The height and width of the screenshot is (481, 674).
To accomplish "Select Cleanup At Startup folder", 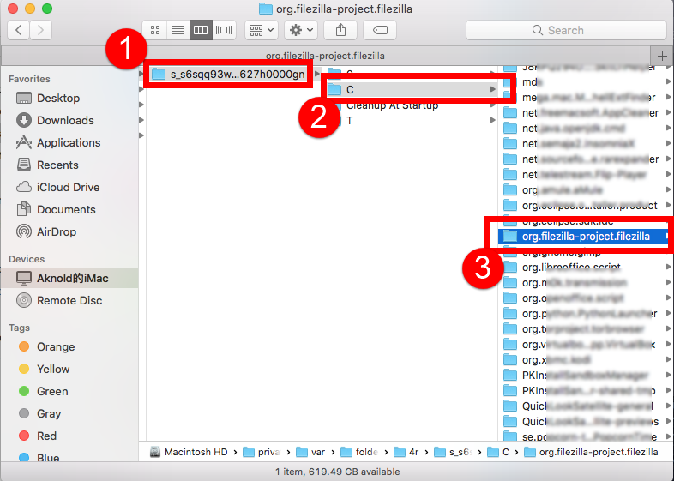I will pyautogui.click(x=392, y=105).
